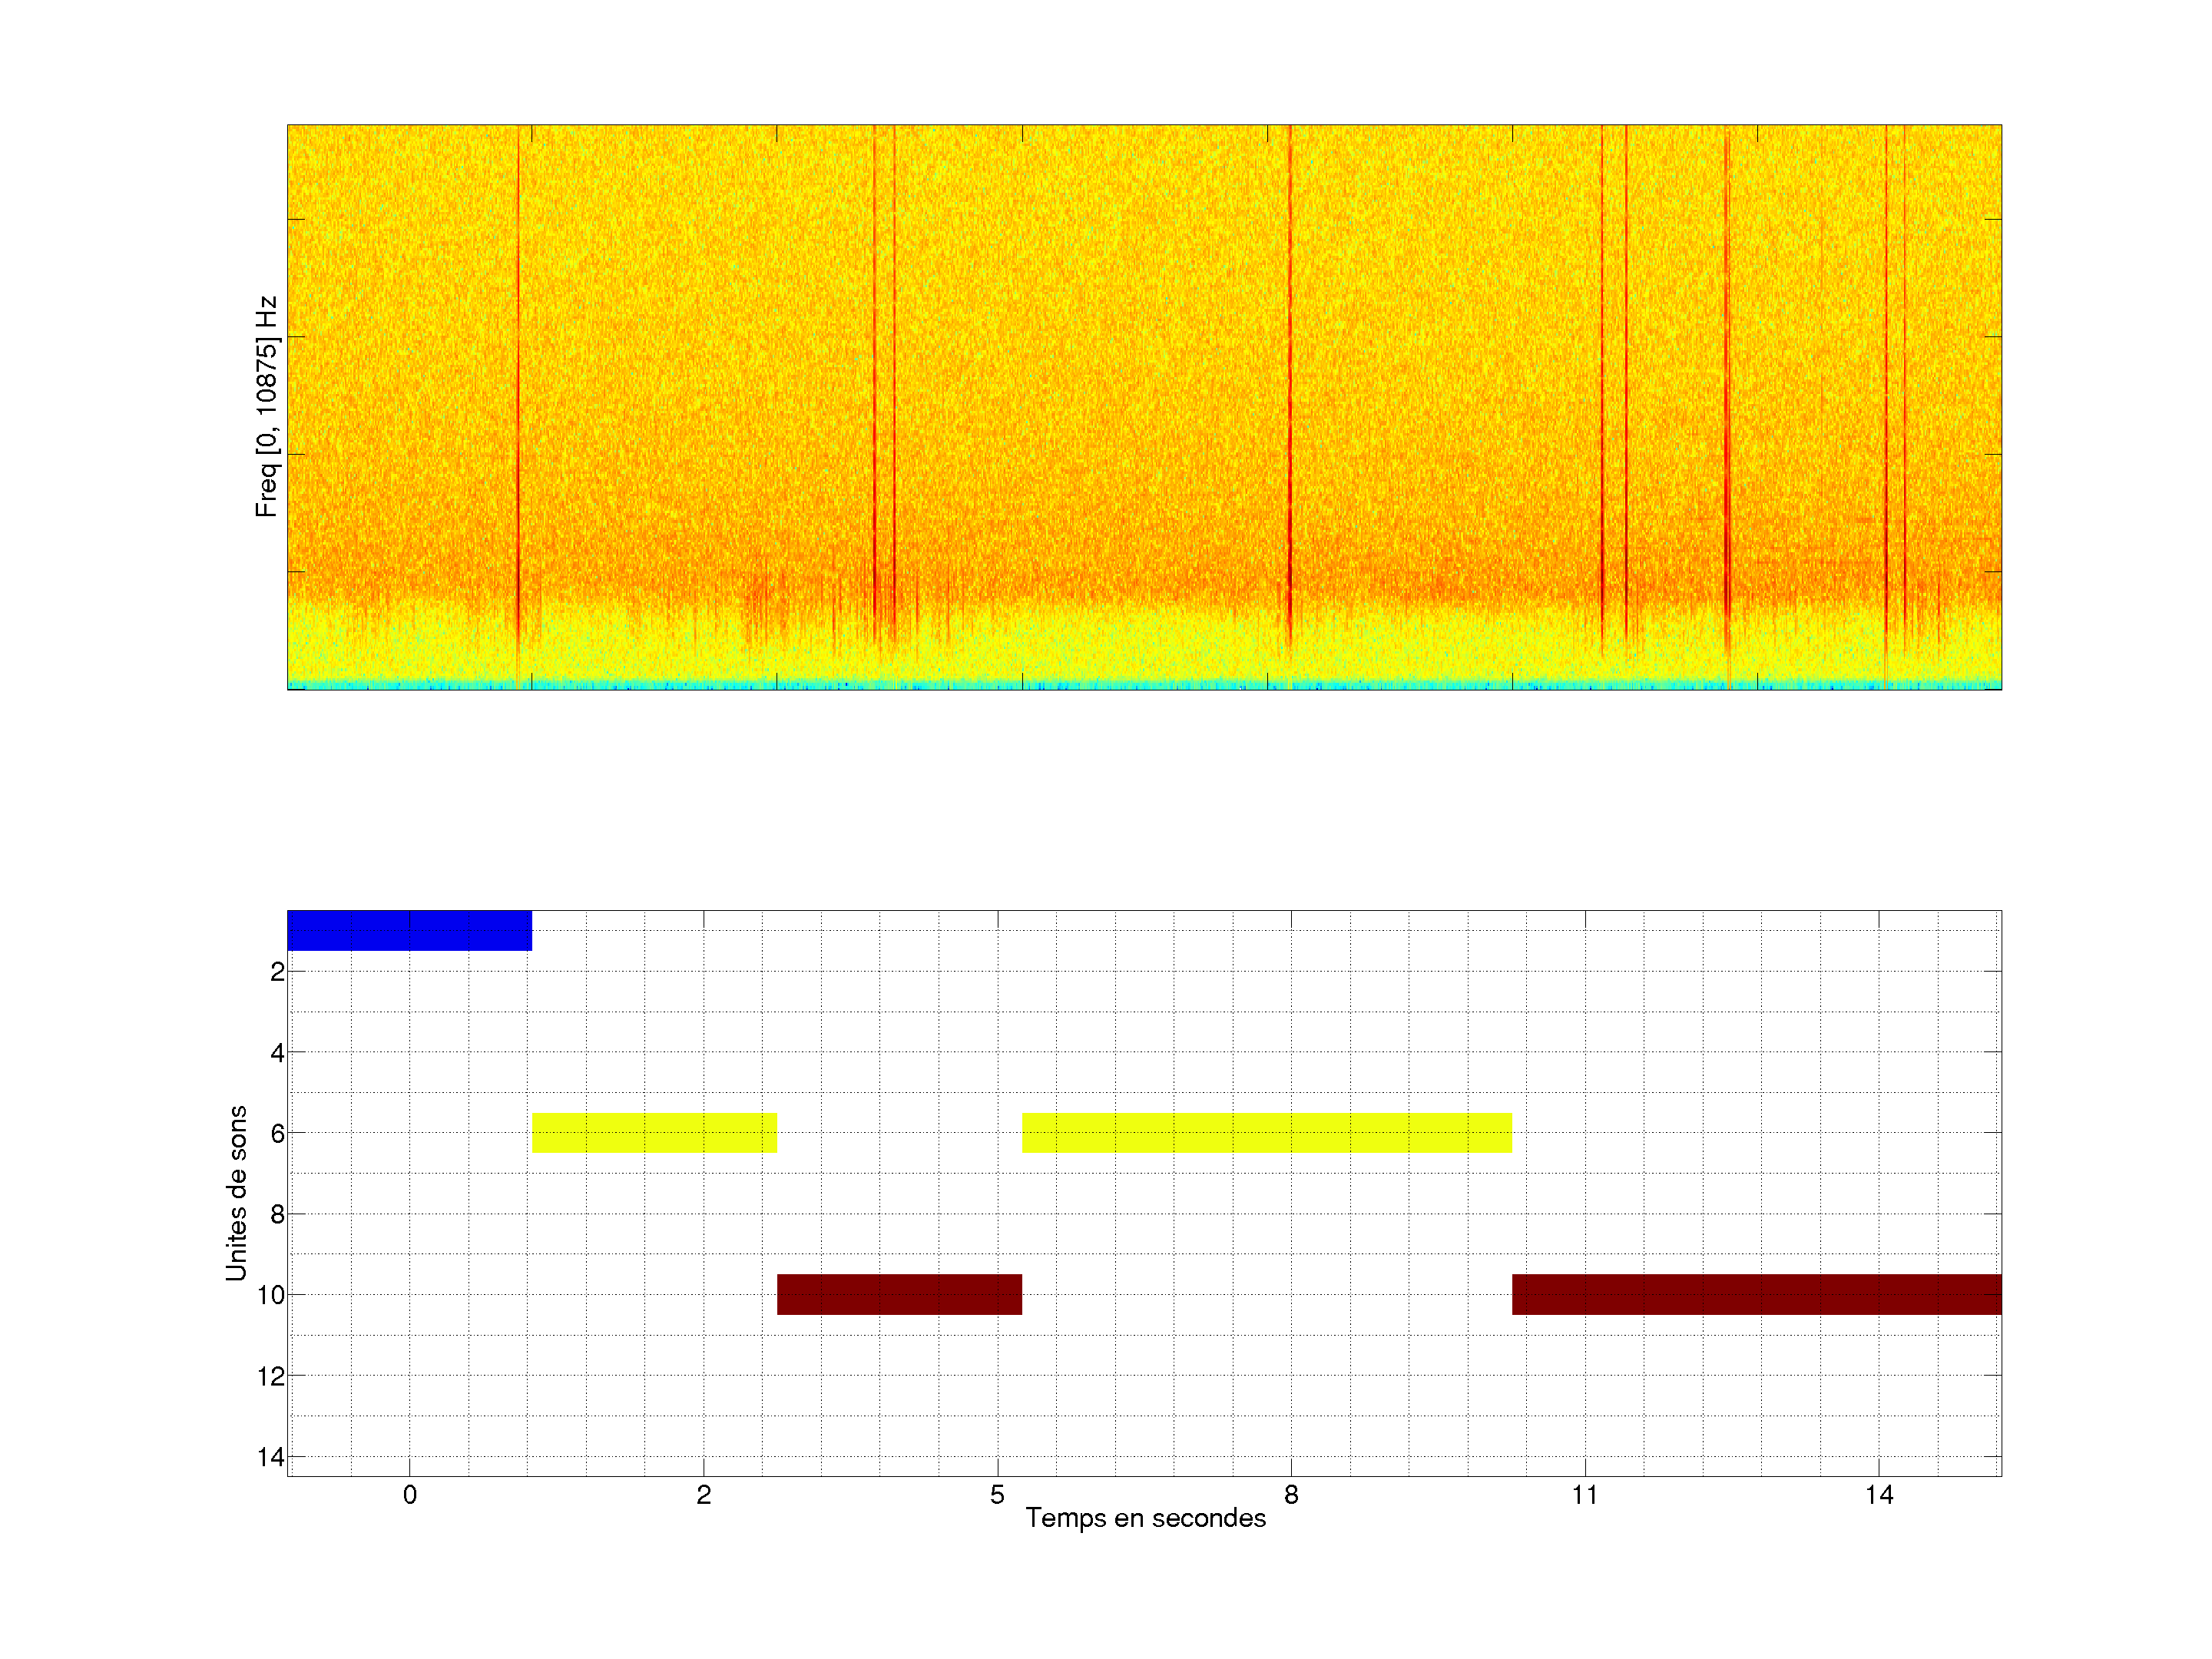Click the y-axis tick label 4

pyautogui.click(x=277, y=1052)
